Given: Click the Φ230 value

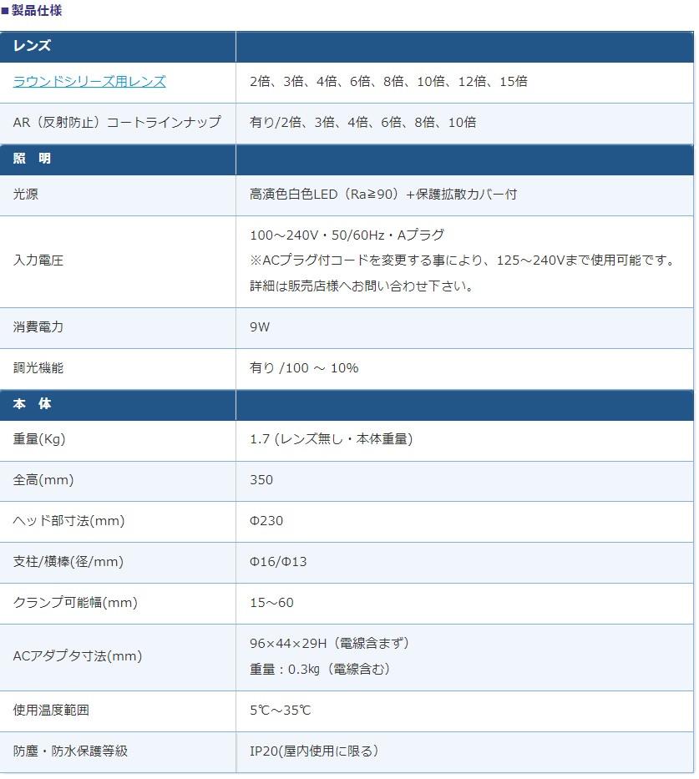Looking at the screenshot, I should pos(266,521).
